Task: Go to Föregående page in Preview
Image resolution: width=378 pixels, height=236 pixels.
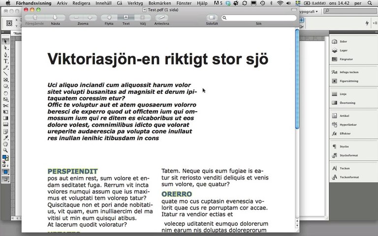Action: [35, 18]
